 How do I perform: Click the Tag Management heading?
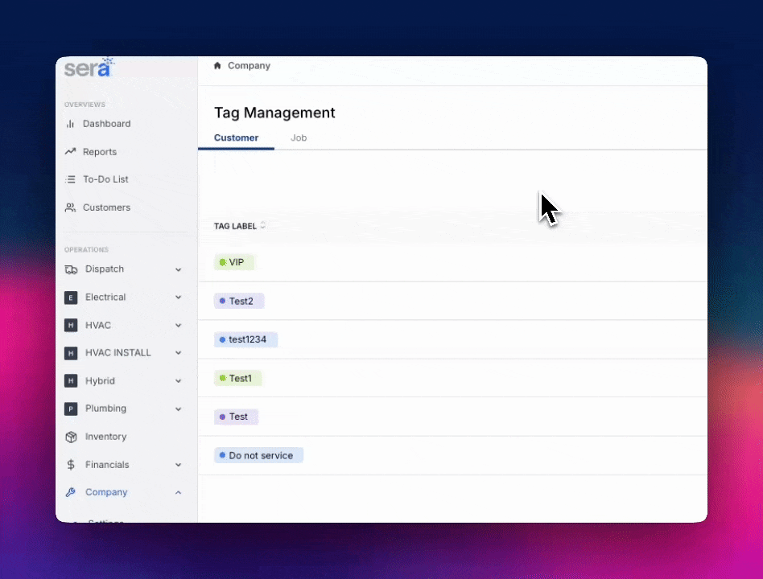coord(274,113)
